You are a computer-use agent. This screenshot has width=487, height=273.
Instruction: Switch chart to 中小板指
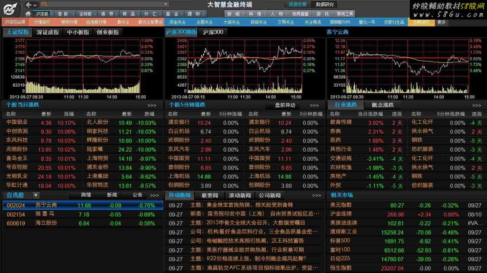[x=78, y=32]
